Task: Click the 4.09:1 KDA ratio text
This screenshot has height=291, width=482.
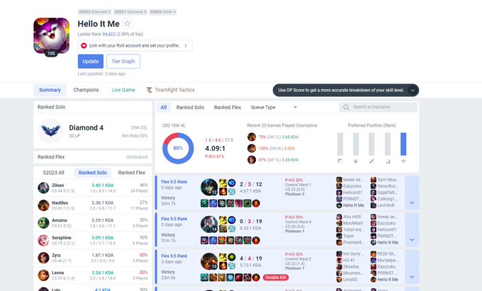Action: [x=215, y=149]
